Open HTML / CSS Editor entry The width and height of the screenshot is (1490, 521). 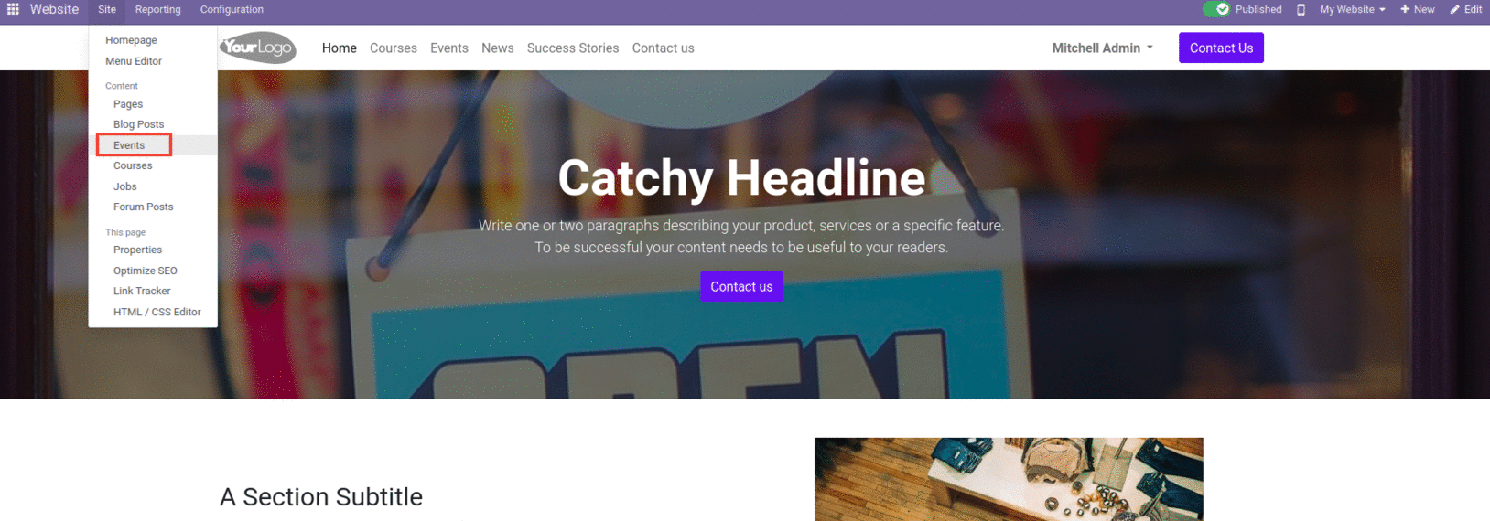pos(157,312)
